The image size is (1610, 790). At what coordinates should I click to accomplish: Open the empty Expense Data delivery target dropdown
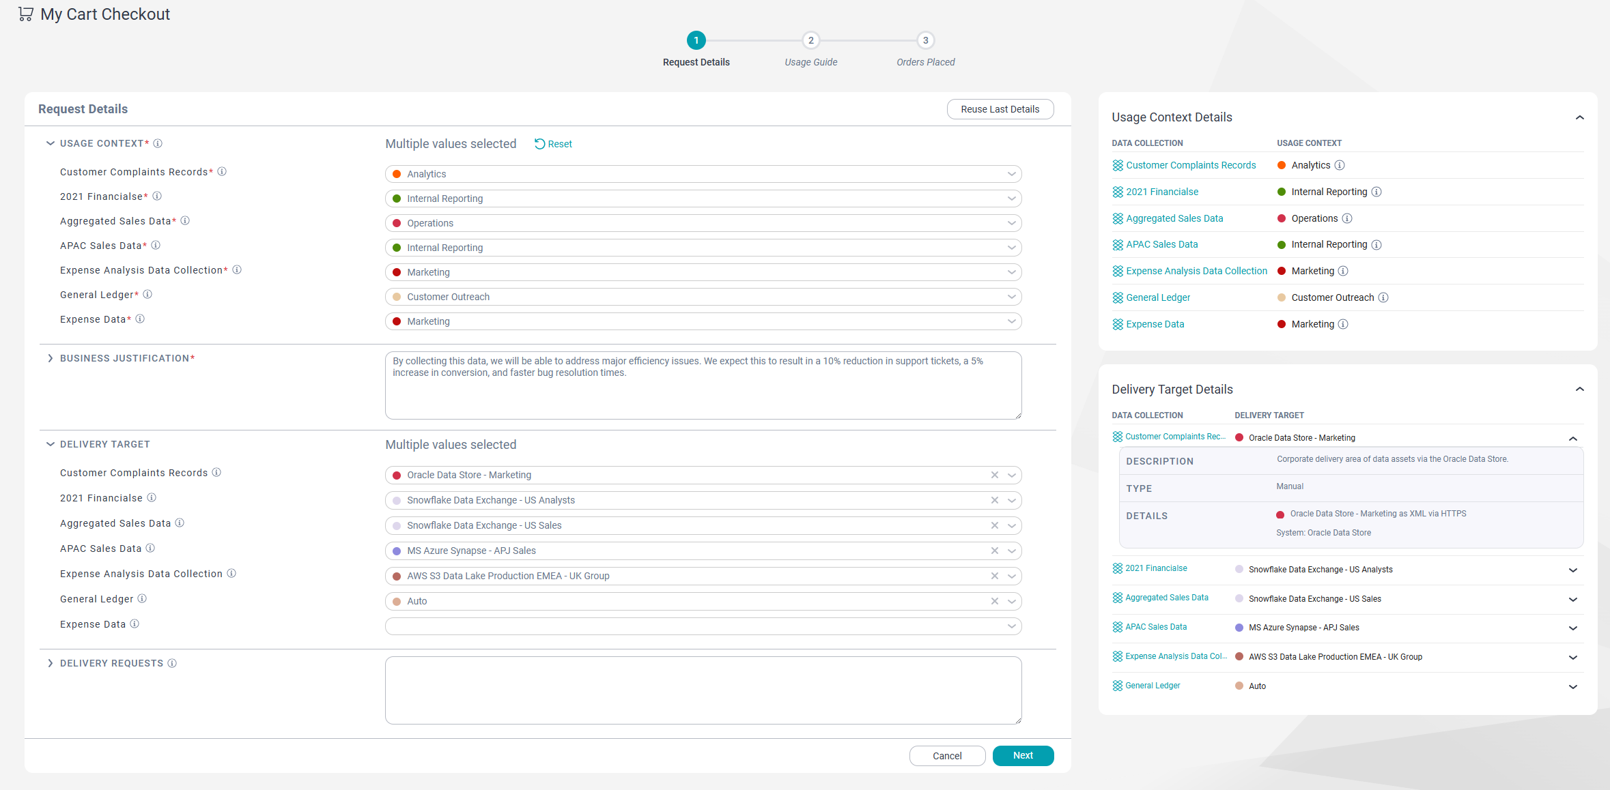703,626
